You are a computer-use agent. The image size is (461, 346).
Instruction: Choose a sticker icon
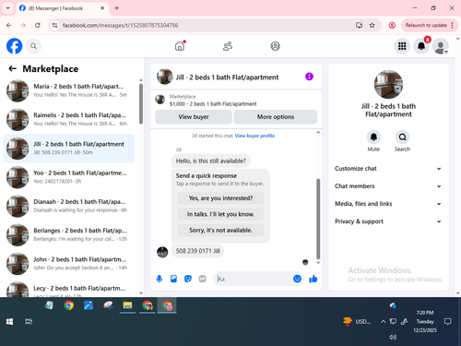pyautogui.click(x=188, y=279)
